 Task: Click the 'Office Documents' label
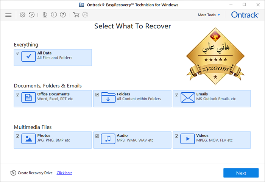pyautogui.click(x=53, y=94)
